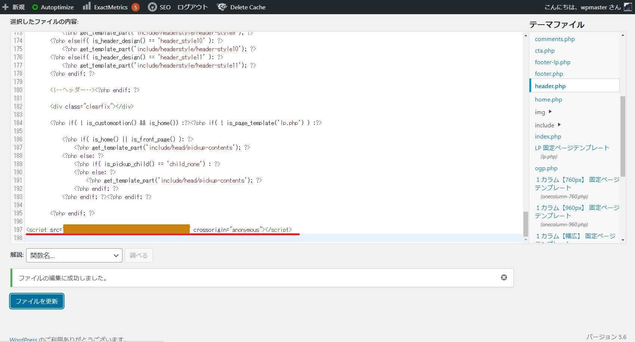Click the clearfix div code on line 182

(x=92, y=106)
